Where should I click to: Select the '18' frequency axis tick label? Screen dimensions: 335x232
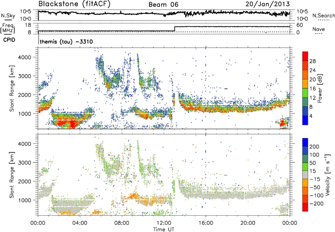28,25
